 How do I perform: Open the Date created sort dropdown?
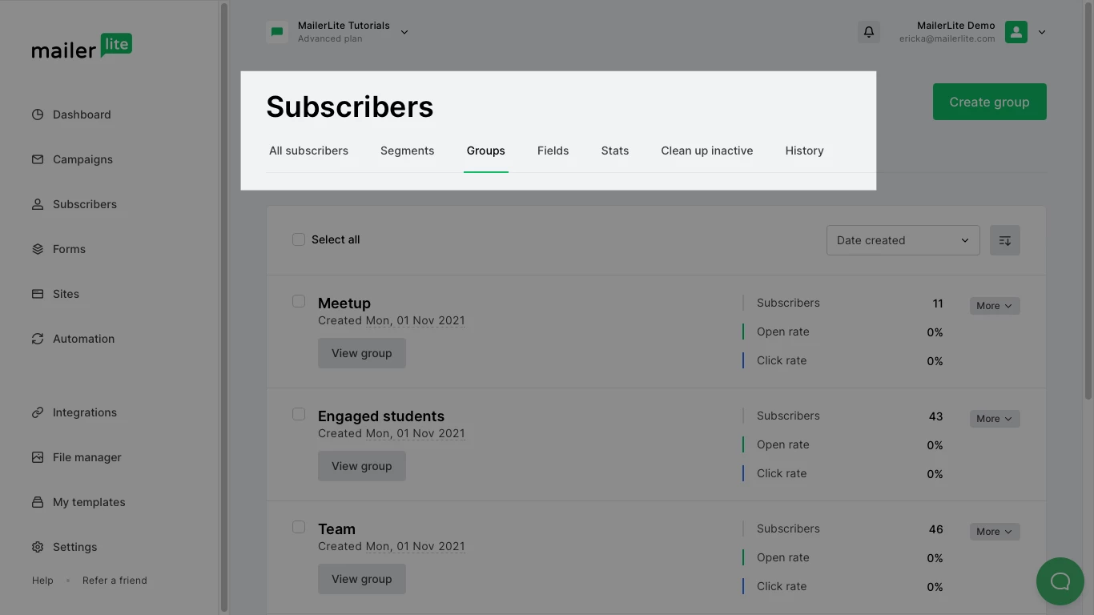(x=903, y=240)
